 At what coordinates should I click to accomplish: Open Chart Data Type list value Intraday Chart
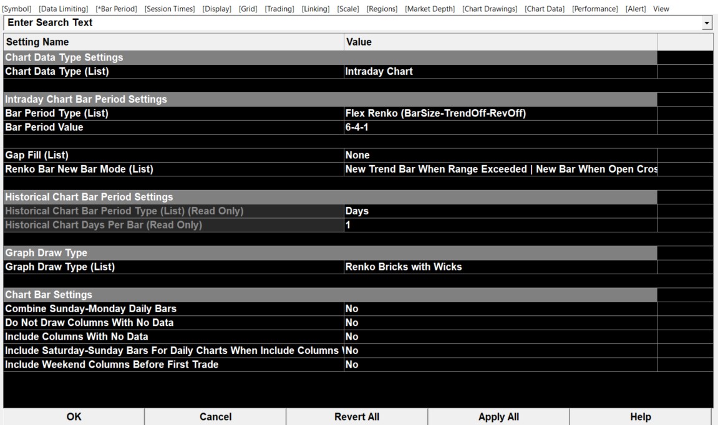tap(500, 72)
